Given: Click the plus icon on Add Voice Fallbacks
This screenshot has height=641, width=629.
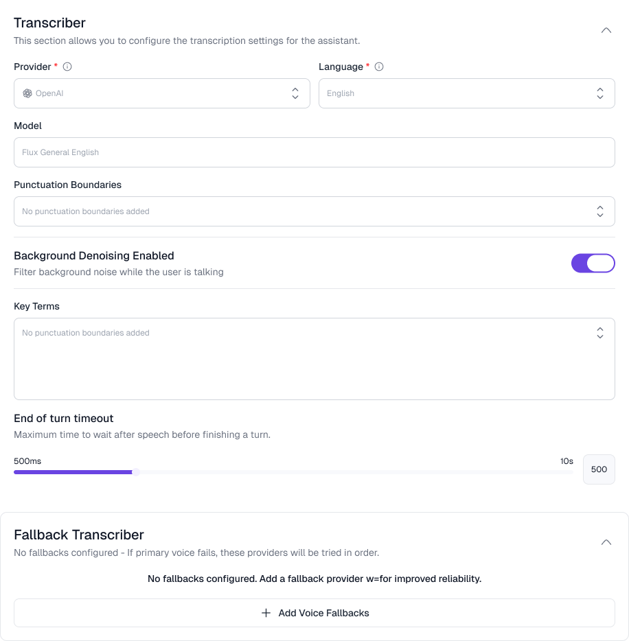Looking at the screenshot, I should coord(266,613).
